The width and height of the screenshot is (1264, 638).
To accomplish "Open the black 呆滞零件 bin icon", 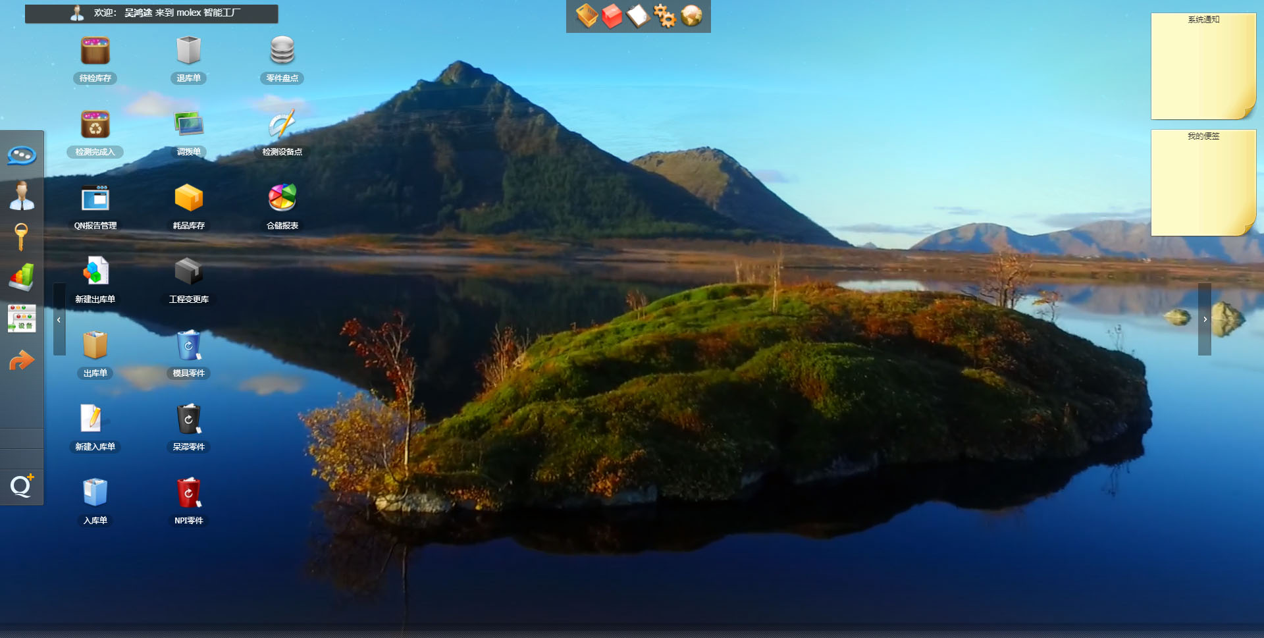I will coord(188,419).
